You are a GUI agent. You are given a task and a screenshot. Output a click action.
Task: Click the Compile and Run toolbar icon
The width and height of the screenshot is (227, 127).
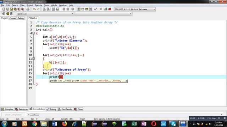click(x=87, y=9)
